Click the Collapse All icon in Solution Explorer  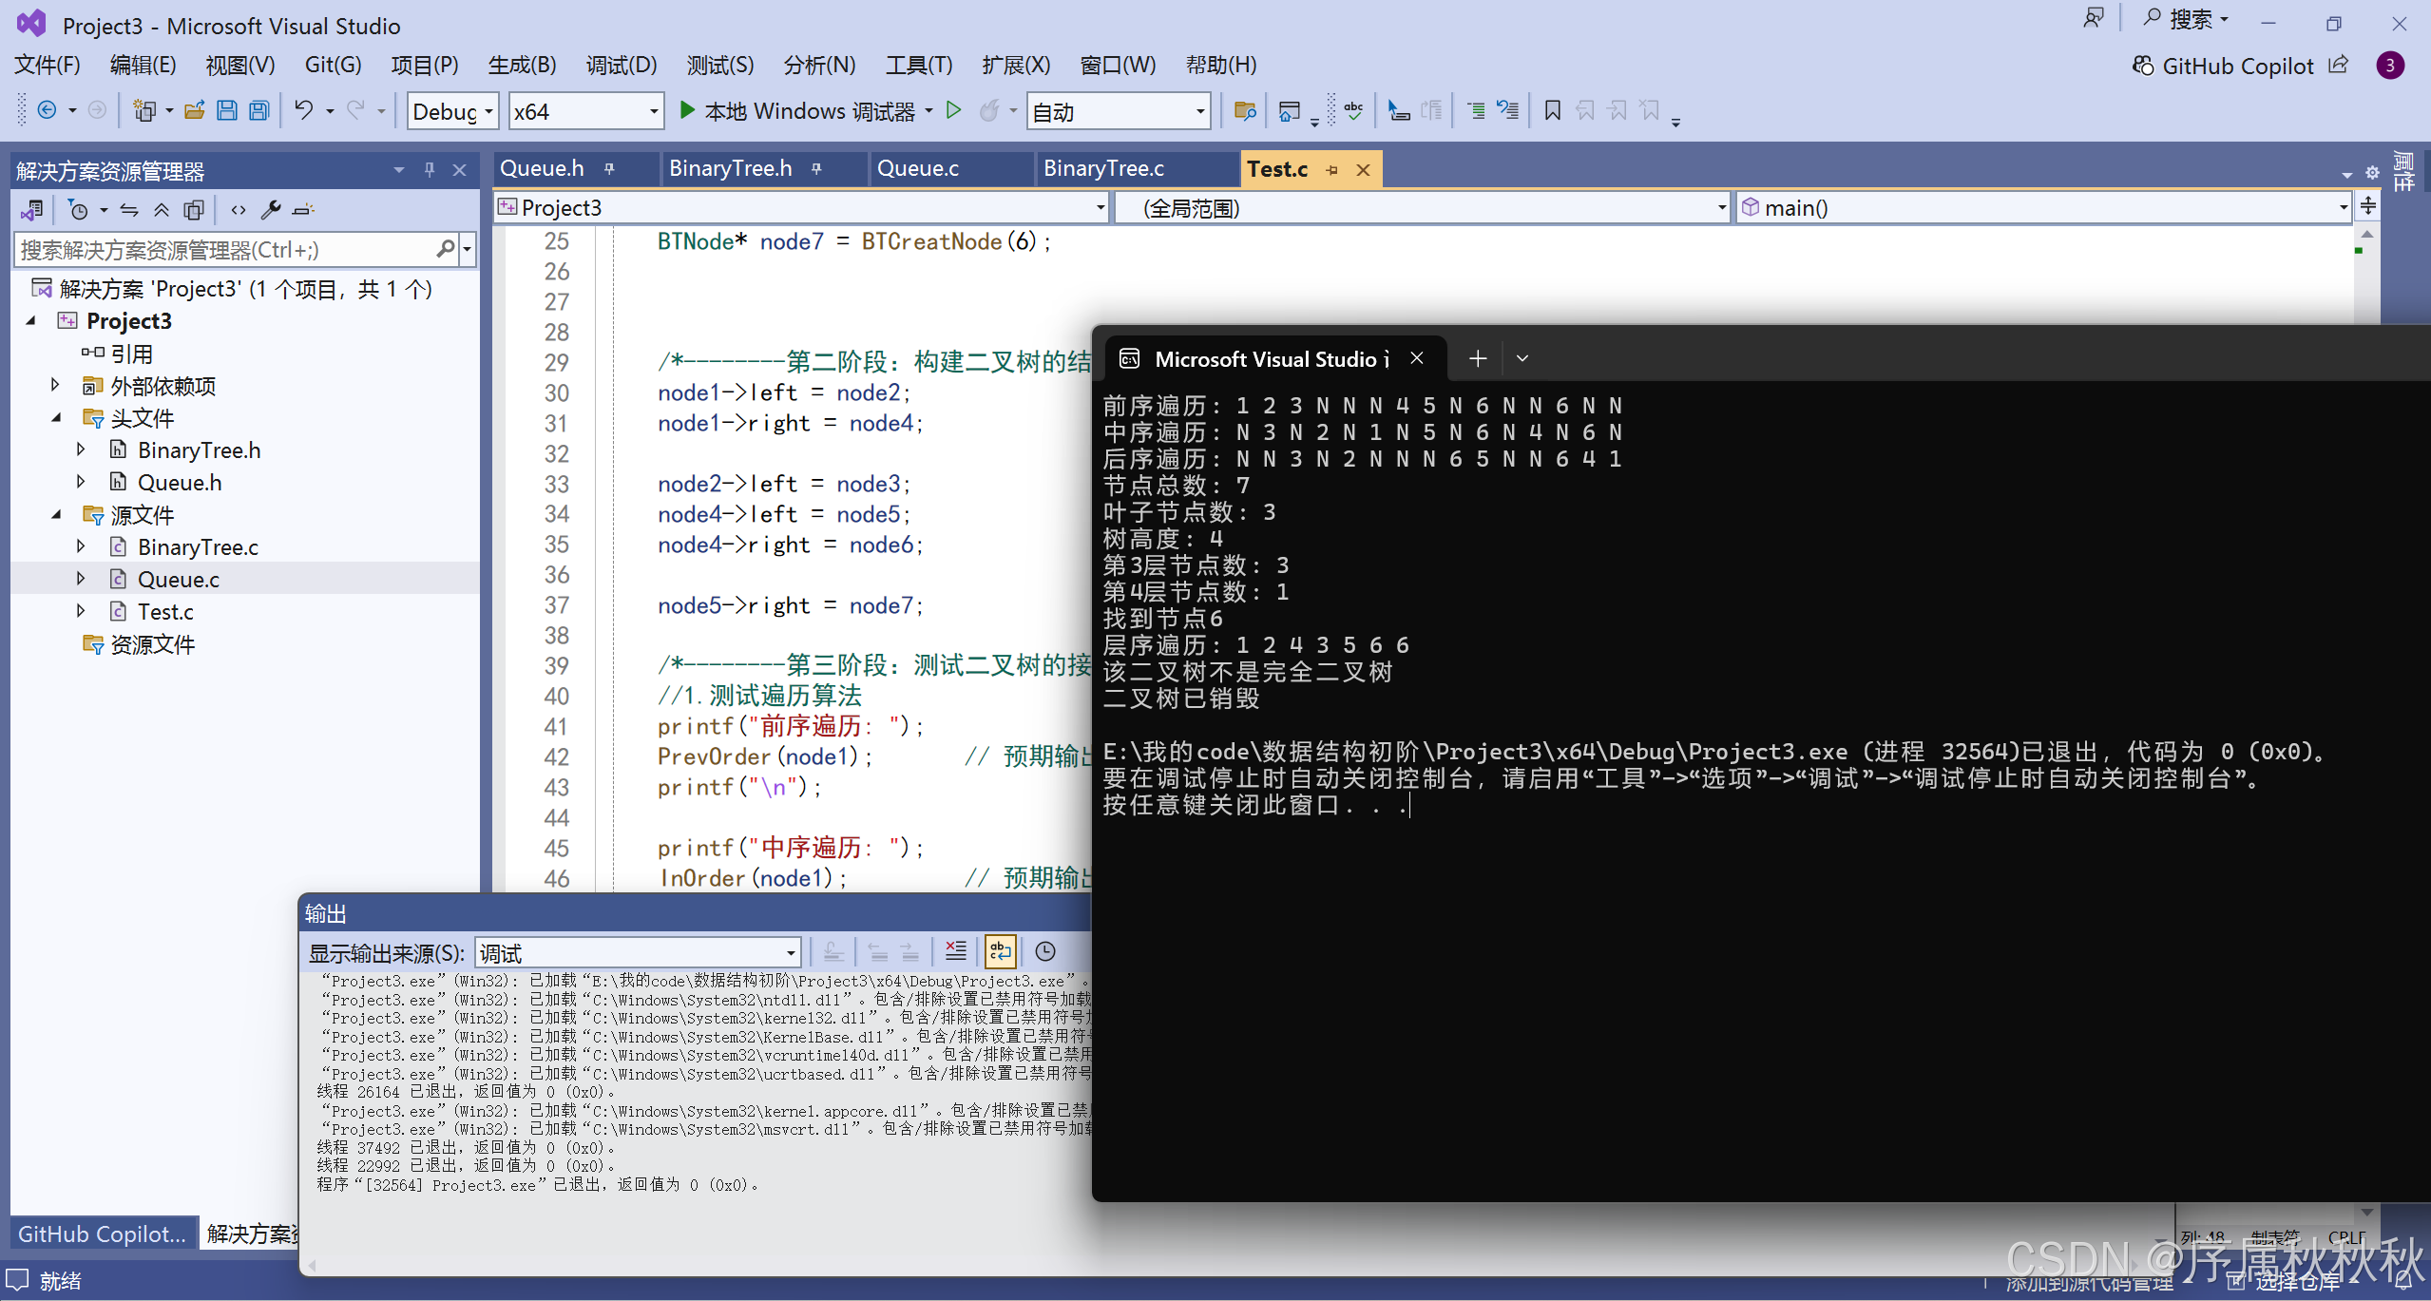pos(162,210)
